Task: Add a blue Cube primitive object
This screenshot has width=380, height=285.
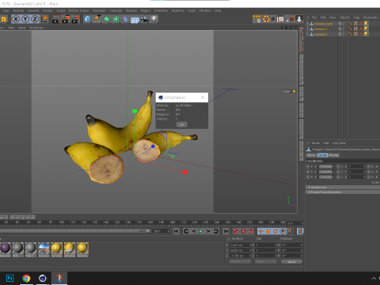Action: 87,19
